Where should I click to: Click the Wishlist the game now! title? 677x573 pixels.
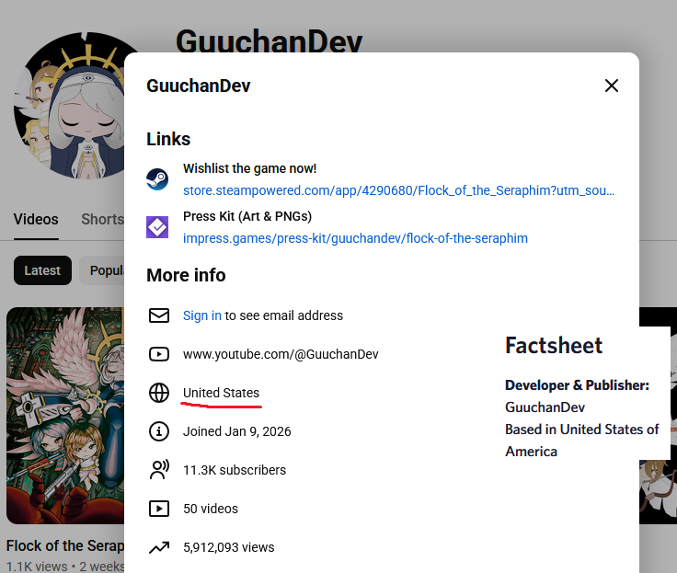(249, 168)
